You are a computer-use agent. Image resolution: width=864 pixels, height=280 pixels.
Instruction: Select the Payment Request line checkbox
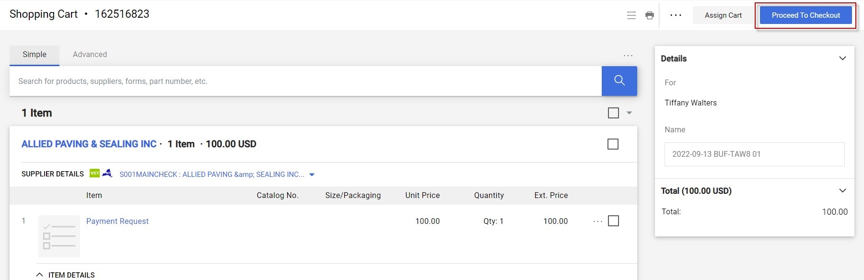(x=613, y=221)
